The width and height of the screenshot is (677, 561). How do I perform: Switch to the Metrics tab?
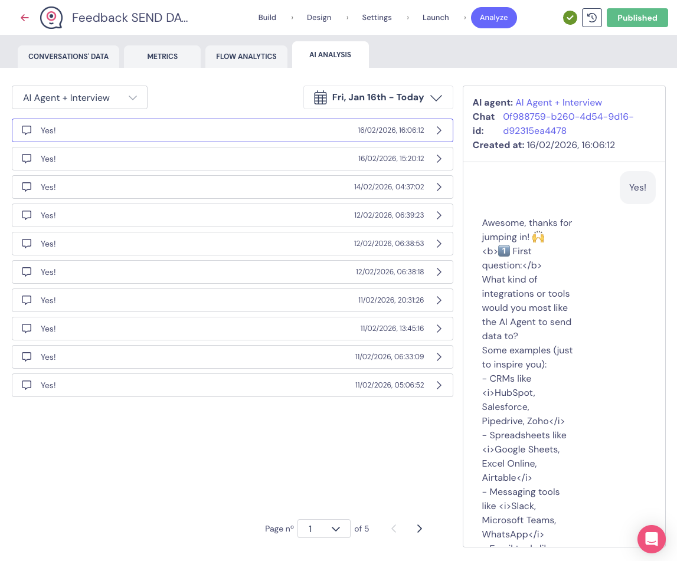162,57
